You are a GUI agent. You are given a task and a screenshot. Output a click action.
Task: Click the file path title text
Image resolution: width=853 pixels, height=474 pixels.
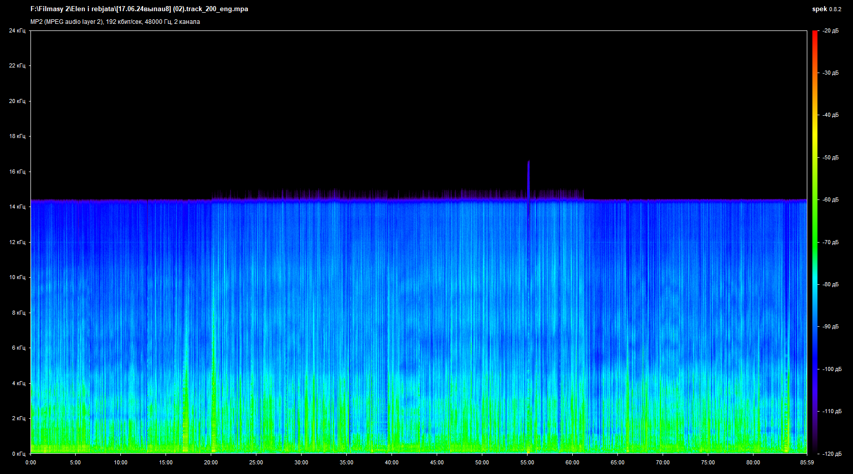pos(139,9)
